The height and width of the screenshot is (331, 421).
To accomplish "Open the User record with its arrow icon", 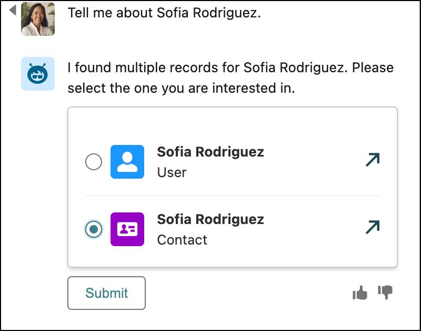I will pyautogui.click(x=373, y=160).
